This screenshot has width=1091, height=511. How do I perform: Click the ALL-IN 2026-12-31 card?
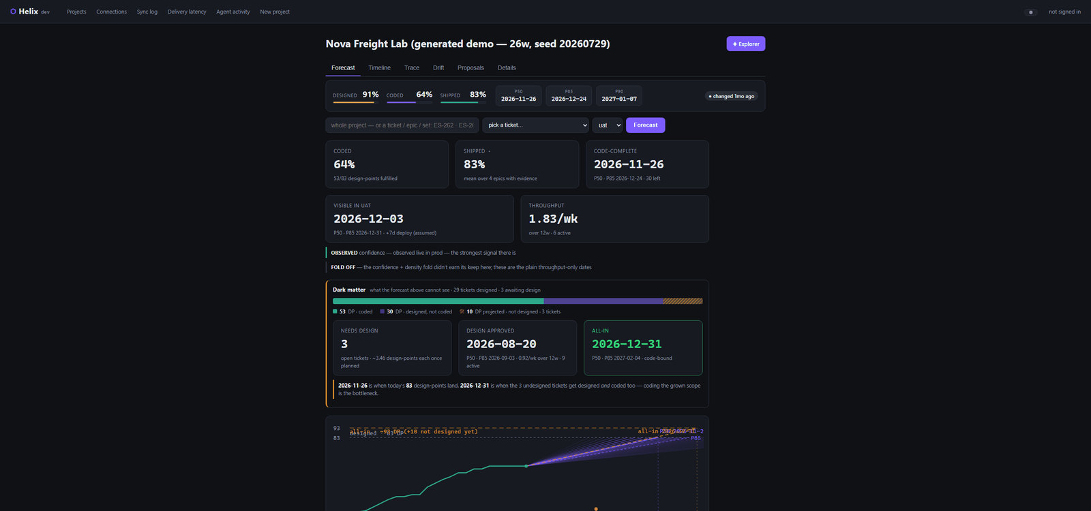pyautogui.click(x=643, y=348)
